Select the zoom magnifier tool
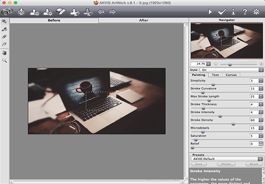The image size is (265, 184). coord(4,60)
